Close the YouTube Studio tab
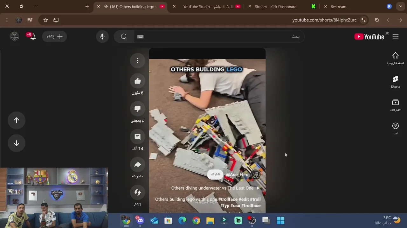Viewport: 407px width, 228px height. click(x=174, y=6)
